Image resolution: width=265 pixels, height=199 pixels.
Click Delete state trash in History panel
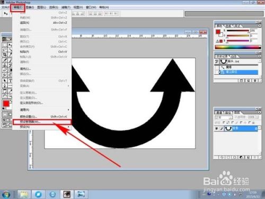point(255,81)
